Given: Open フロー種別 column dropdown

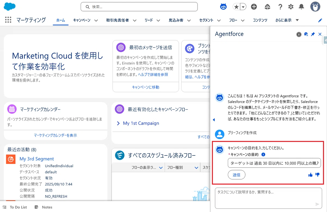Looking at the screenshot, I should click(x=196, y=168).
